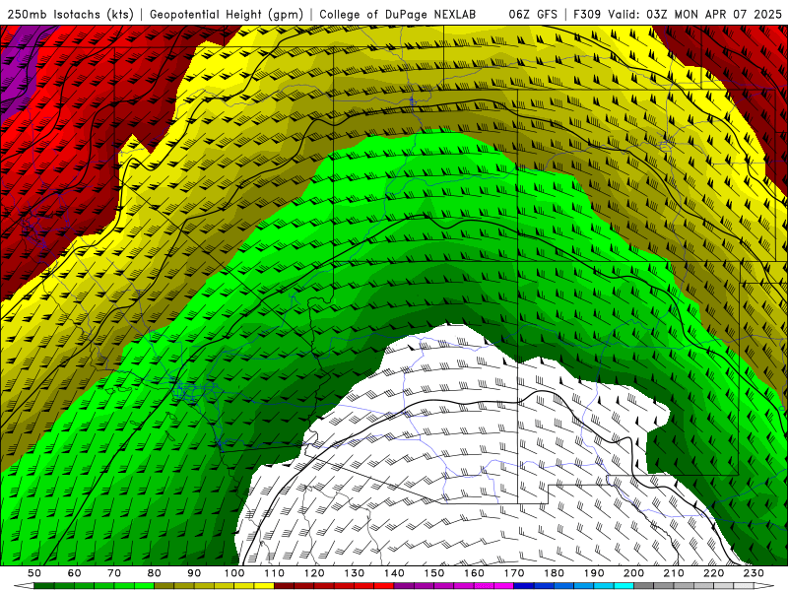Click the 150 label on the legend
788x591 pixels.
point(433,573)
